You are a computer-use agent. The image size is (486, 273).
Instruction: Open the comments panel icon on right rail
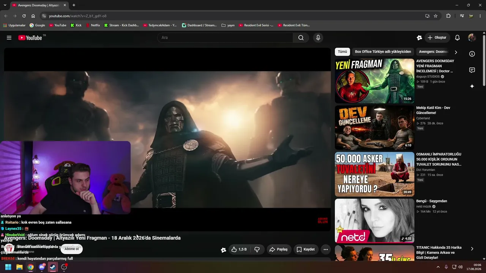point(472,70)
